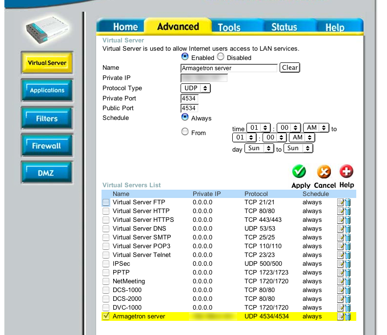Open the first AM/PM time dropdown
This screenshot has height=335, width=387.
click(316, 128)
